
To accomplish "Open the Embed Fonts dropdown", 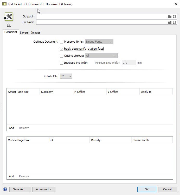I will 99,42.
